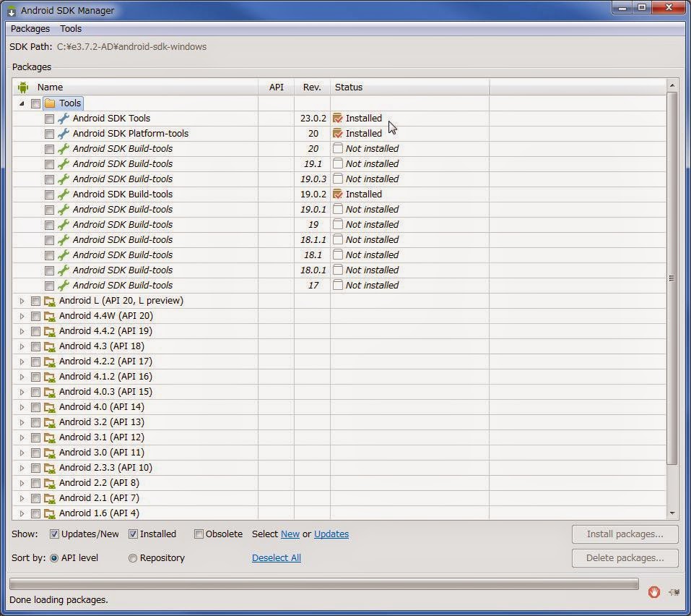
Task: Click the Deselect All link
Action: pos(277,558)
